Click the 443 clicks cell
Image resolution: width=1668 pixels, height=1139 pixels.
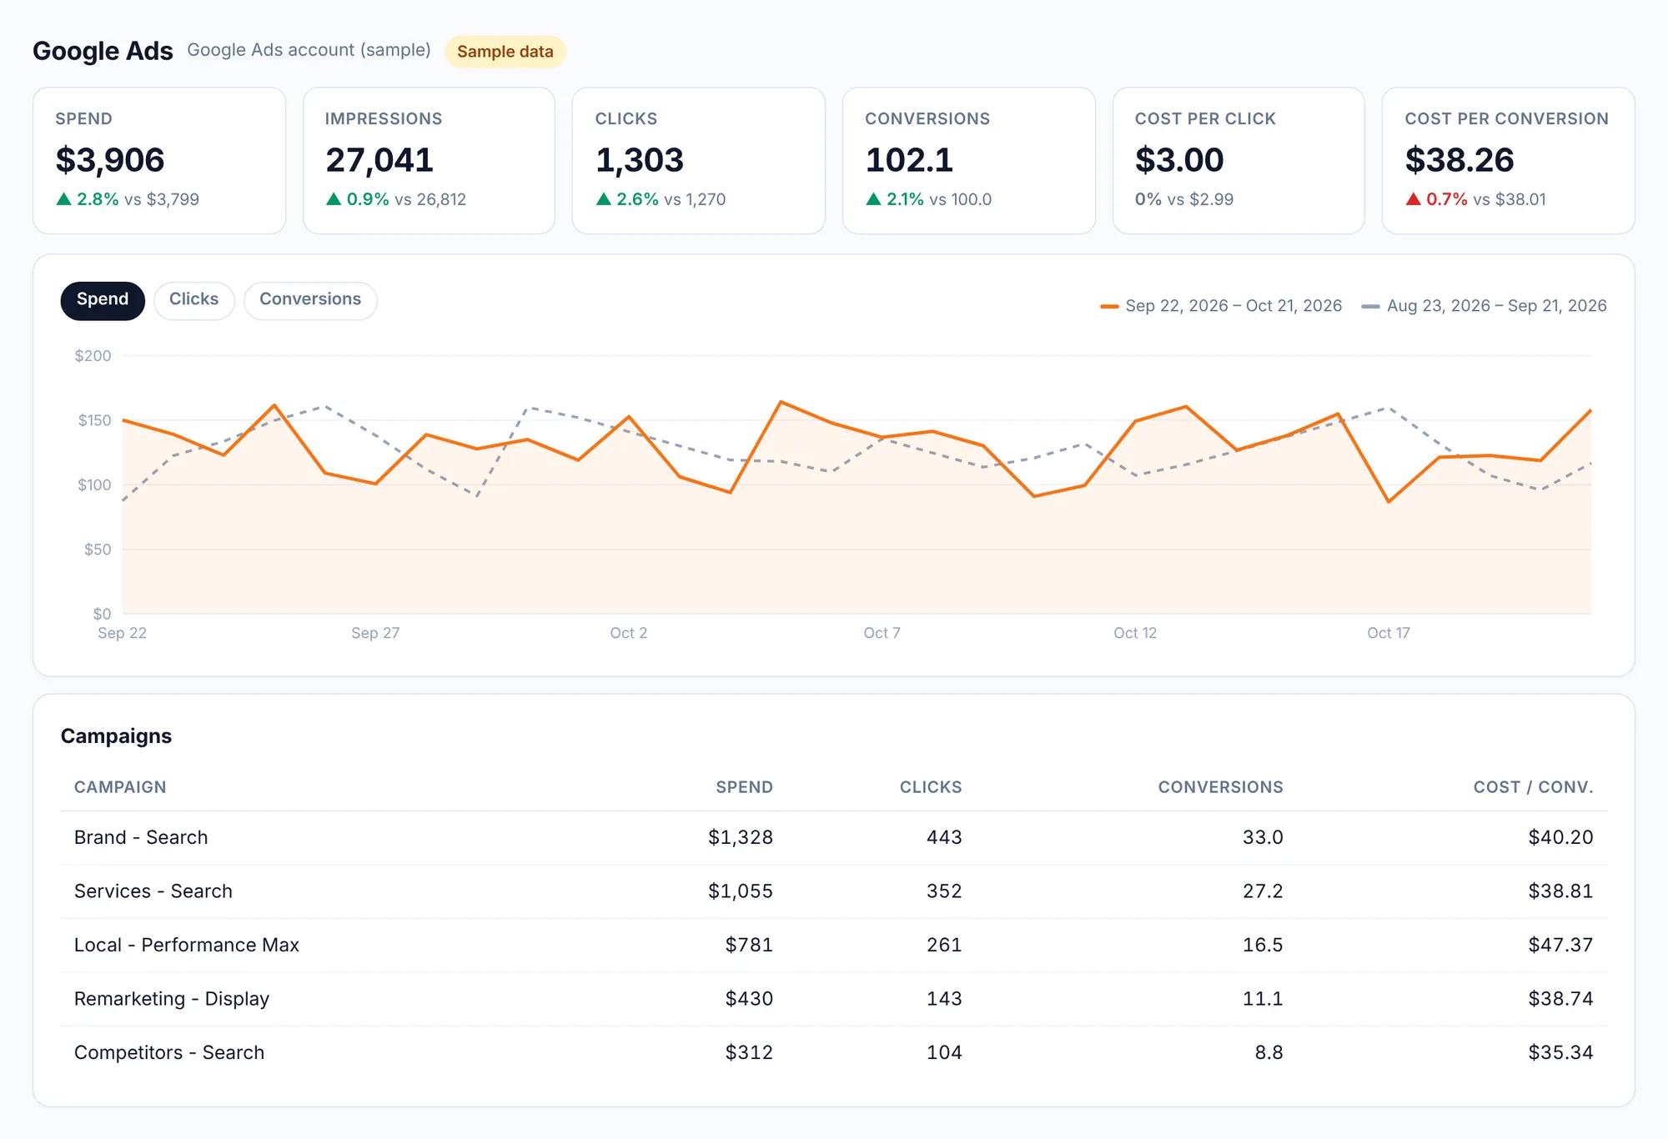(x=944, y=837)
